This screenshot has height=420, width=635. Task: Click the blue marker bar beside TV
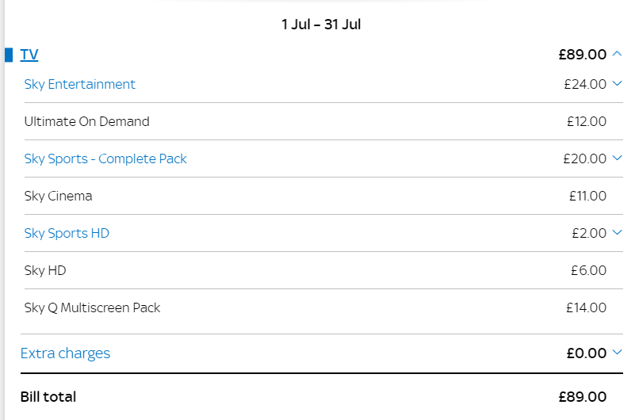point(9,55)
